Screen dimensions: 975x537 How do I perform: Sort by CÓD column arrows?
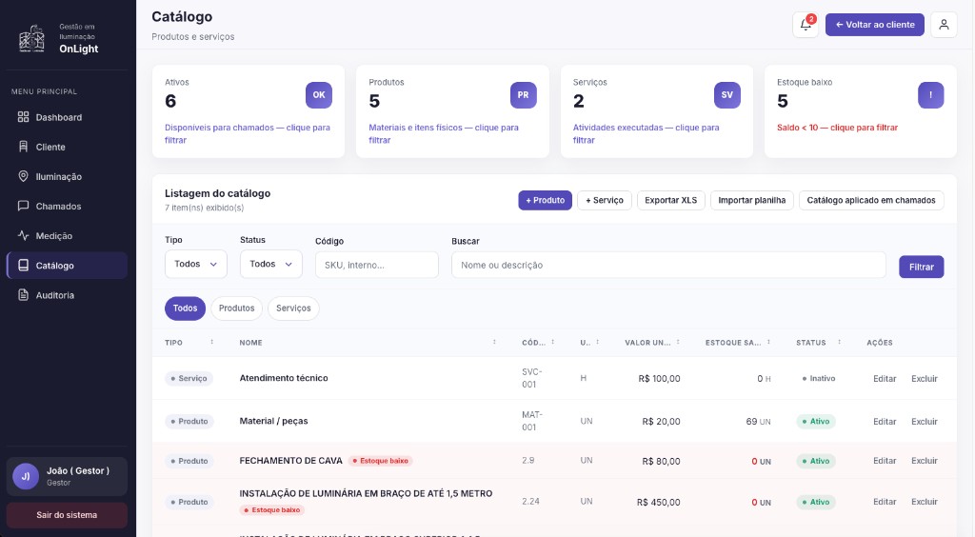coord(553,342)
